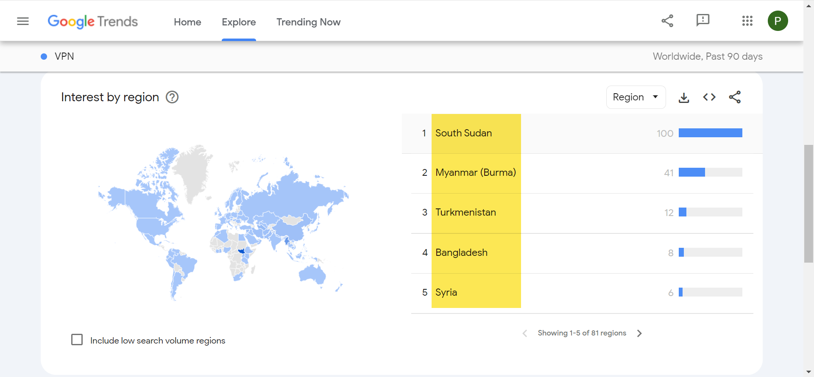Select Myanmar (Burma) in the list
The width and height of the screenshot is (814, 377).
pyautogui.click(x=476, y=172)
